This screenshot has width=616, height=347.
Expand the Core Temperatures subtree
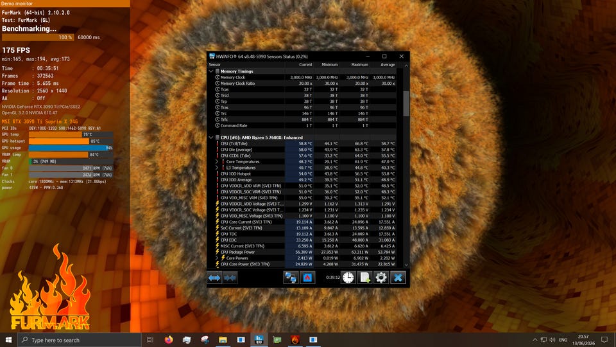point(217,162)
